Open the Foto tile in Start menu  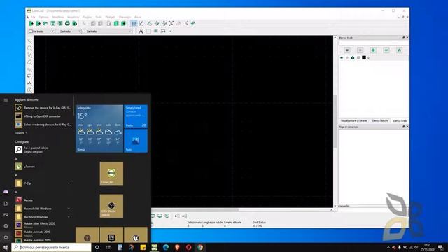[136, 141]
